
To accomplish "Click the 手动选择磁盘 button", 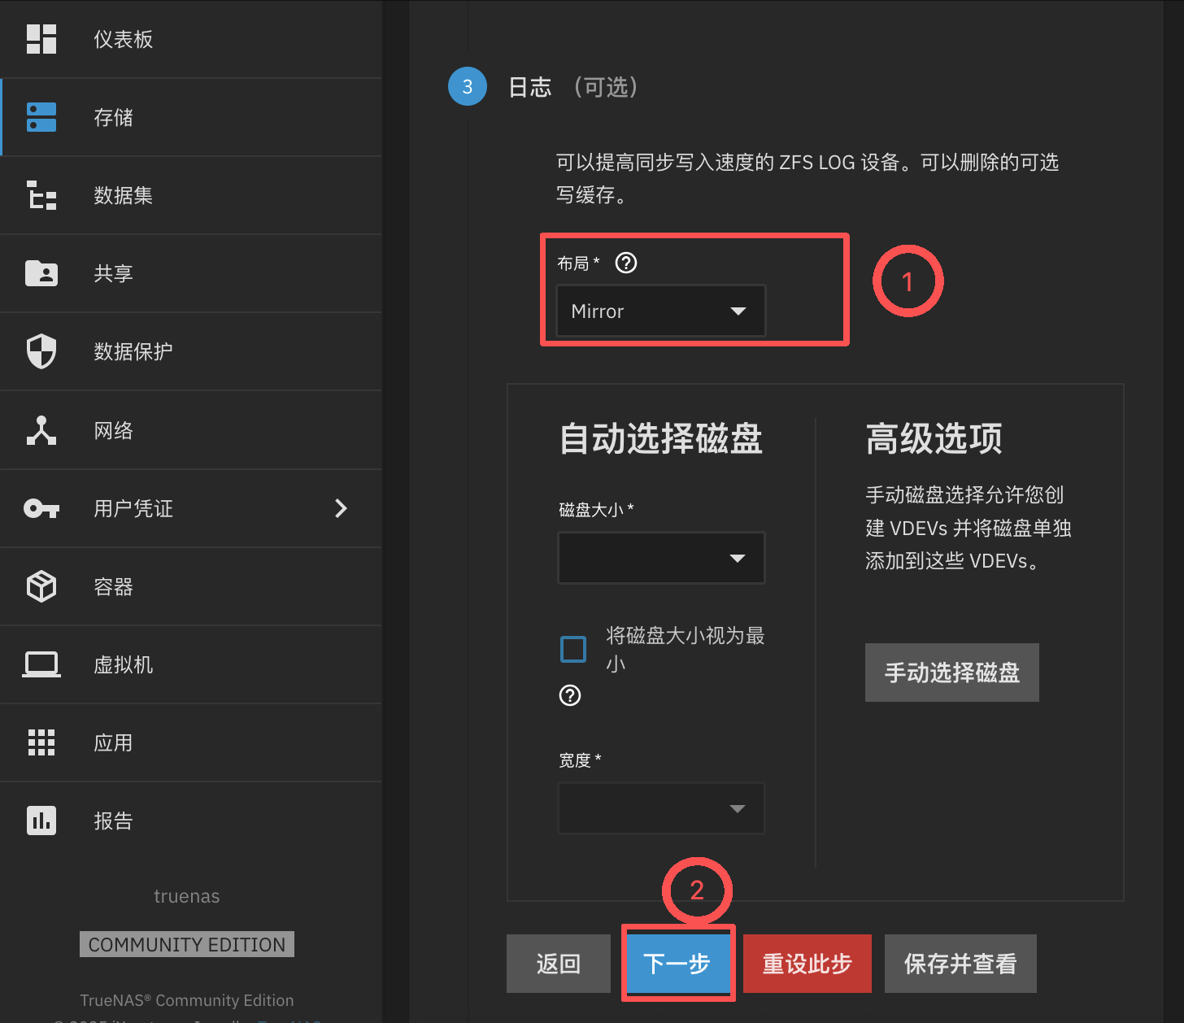I will point(951,673).
